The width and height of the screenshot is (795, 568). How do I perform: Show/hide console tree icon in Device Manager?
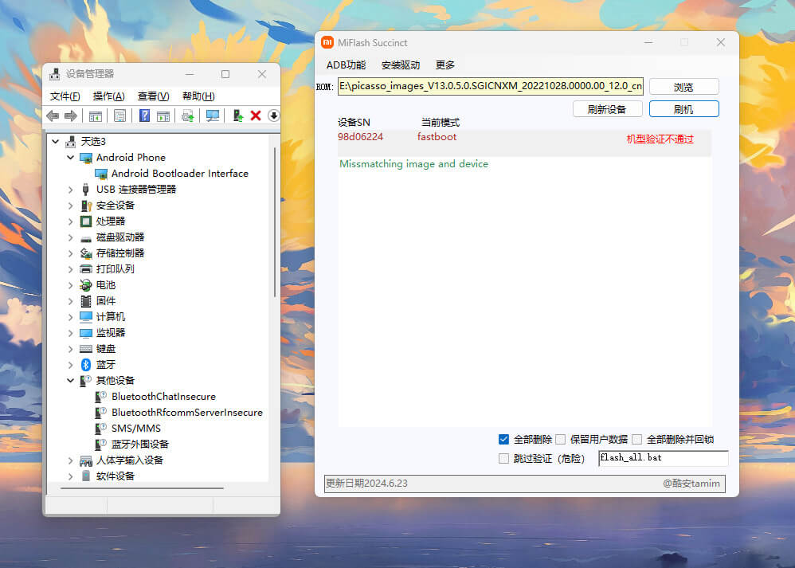(96, 116)
